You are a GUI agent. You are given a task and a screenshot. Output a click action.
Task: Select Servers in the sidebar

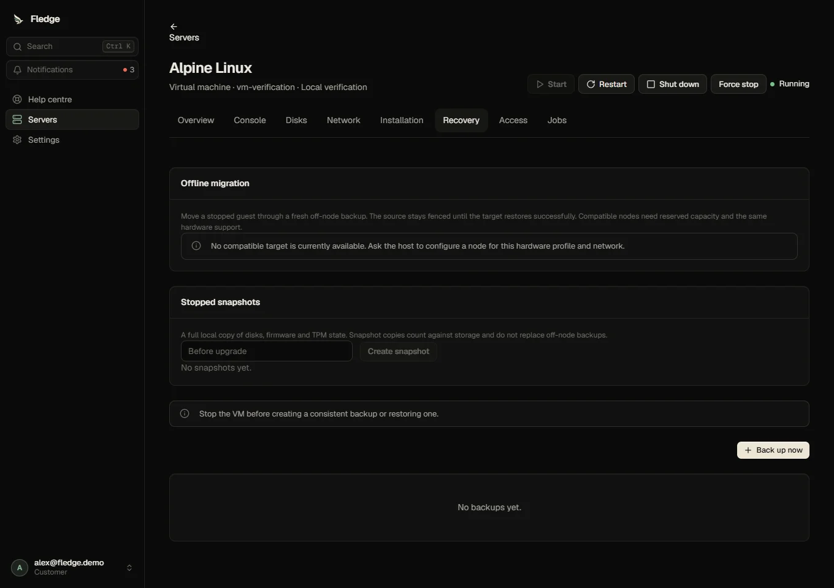(72, 119)
